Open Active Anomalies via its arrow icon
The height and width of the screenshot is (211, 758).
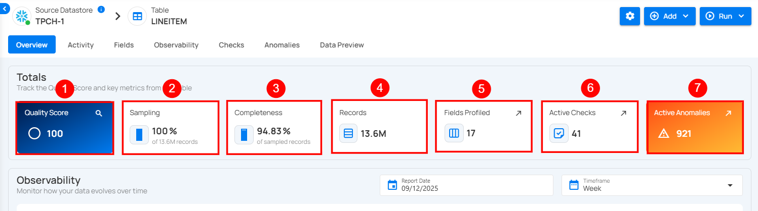click(x=728, y=114)
